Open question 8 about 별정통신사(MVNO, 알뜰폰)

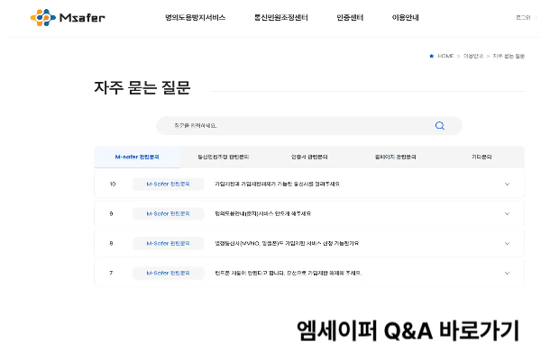coord(287,243)
